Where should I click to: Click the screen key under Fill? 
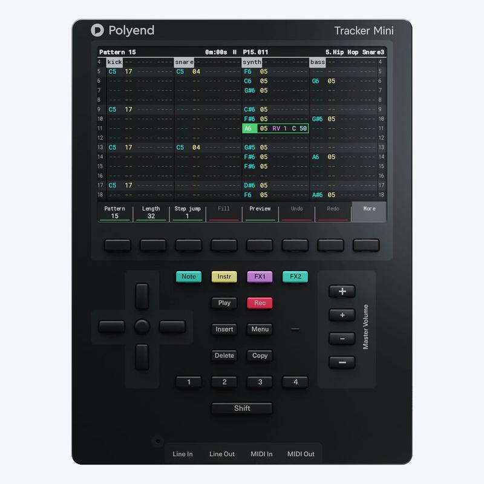pyautogui.click(x=224, y=246)
